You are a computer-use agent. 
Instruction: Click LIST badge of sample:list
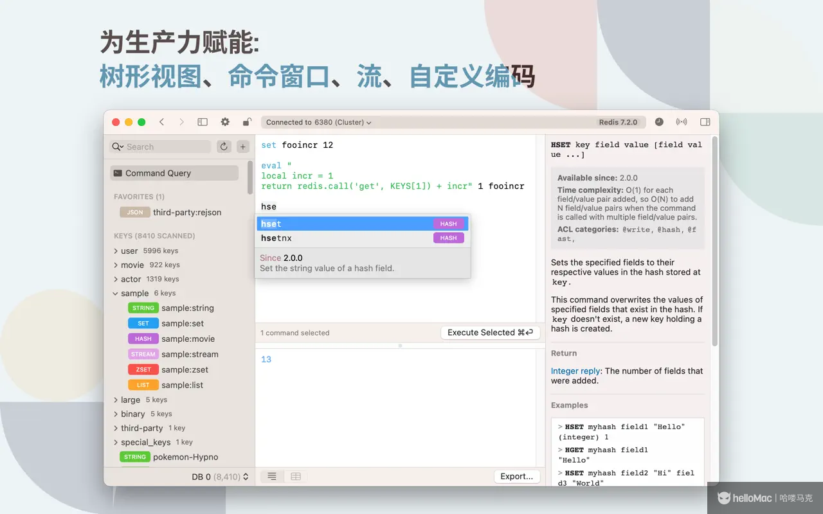143,385
